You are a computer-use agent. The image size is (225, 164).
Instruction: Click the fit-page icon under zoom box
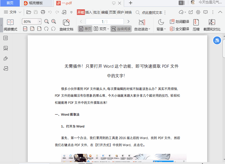[x=32, y=29]
